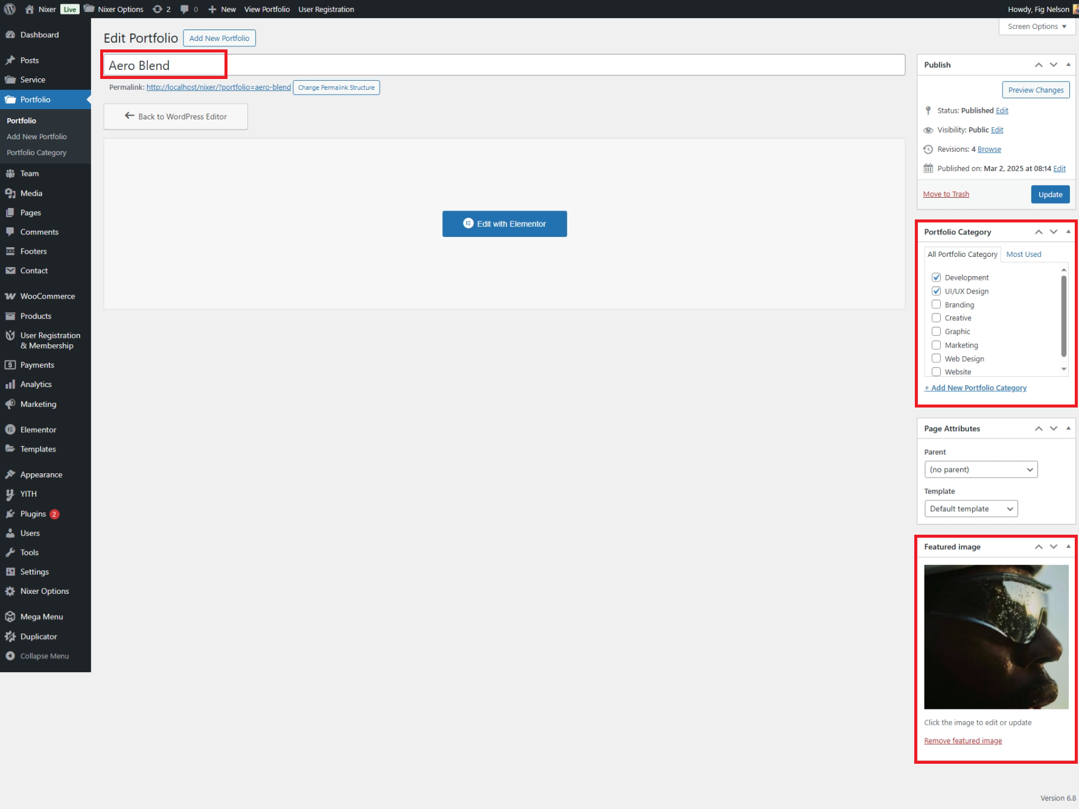Open Portfolio Category submenu item
This screenshot has width=1079, height=809.
click(36, 153)
